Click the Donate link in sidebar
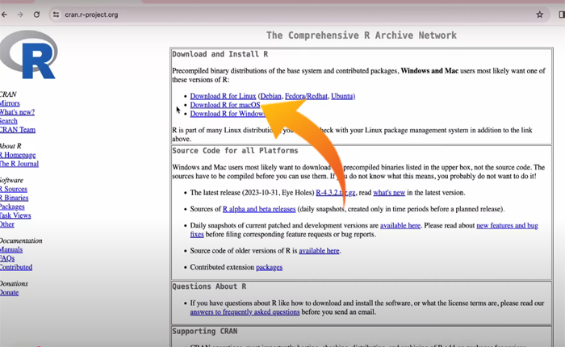The height and width of the screenshot is (347, 565). pyautogui.click(x=9, y=292)
